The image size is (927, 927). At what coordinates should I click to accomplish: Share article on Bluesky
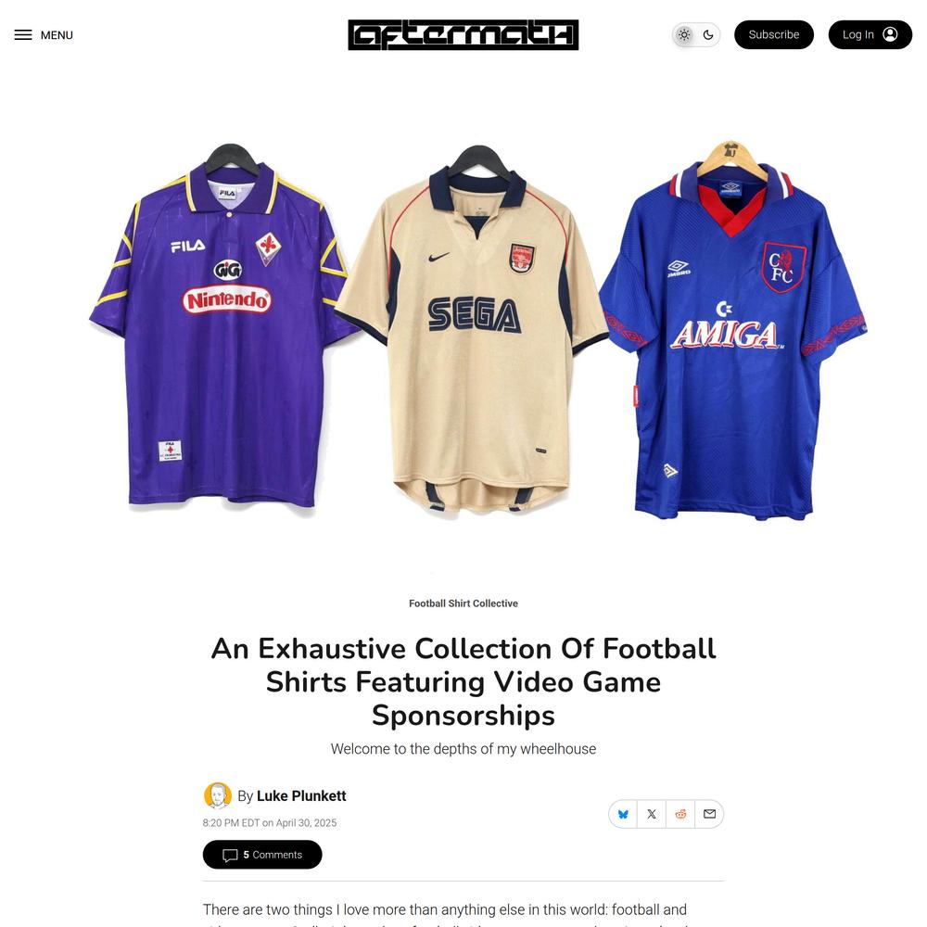tap(623, 814)
